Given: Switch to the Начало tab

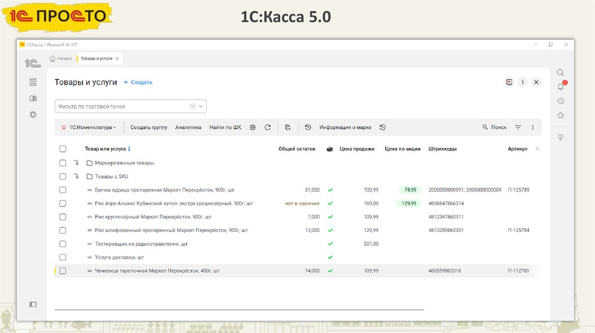Looking at the screenshot, I should (61, 59).
